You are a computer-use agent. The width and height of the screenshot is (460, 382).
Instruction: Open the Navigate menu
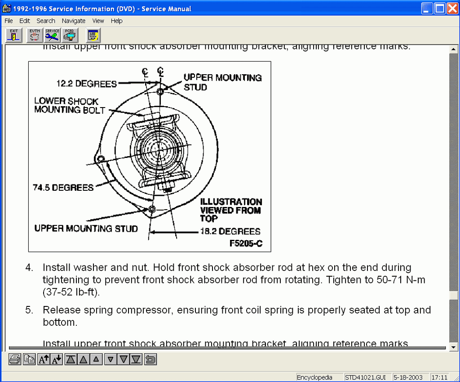point(74,21)
